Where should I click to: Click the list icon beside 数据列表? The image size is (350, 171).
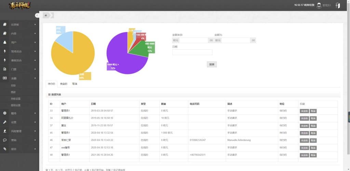pyautogui.click(x=49, y=95)
